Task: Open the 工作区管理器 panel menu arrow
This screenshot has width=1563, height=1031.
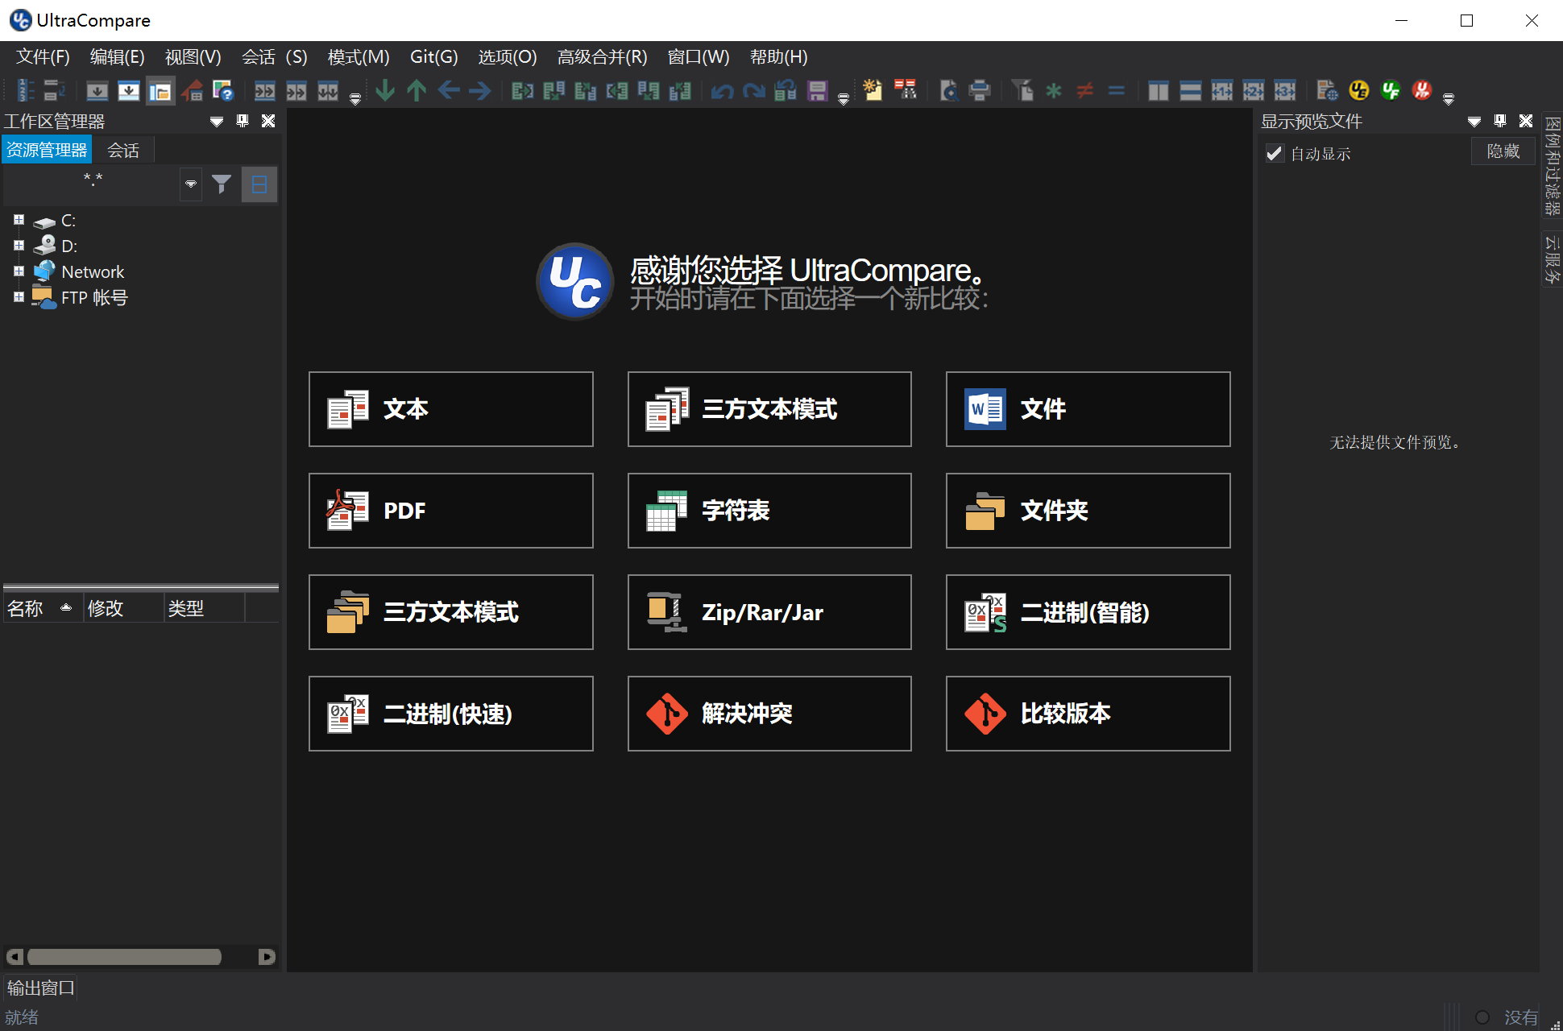Action: [217, 122]
